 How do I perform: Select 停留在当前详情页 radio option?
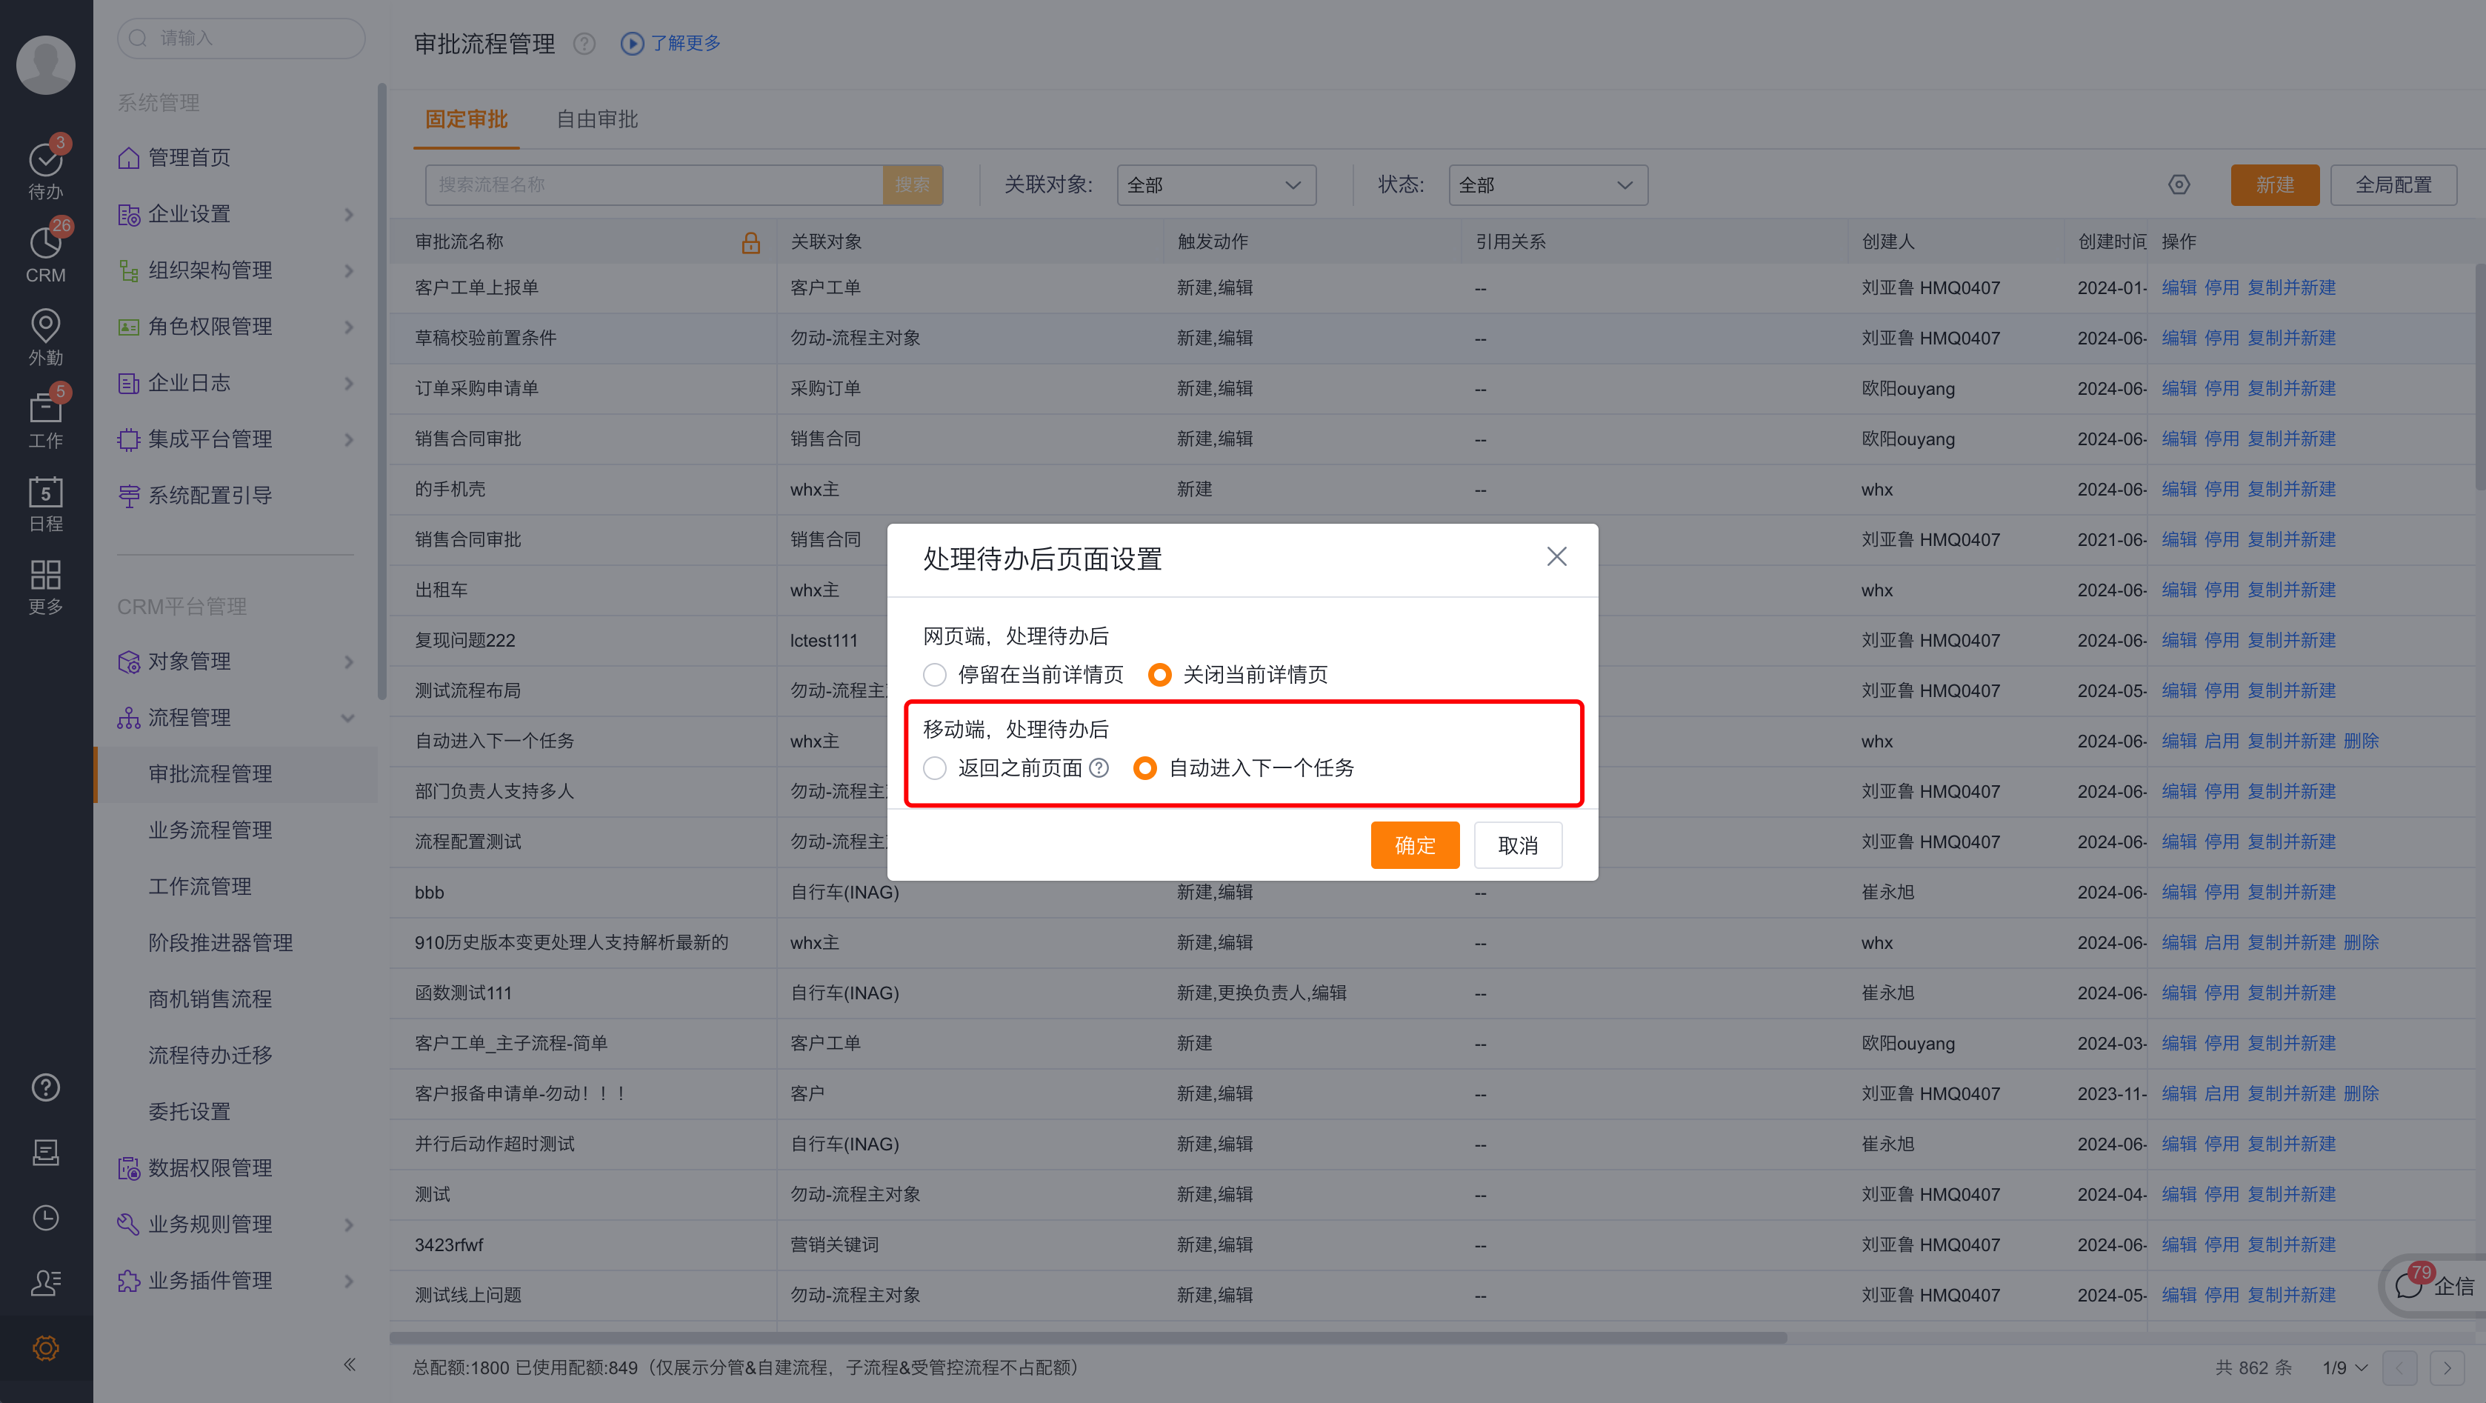934,675
